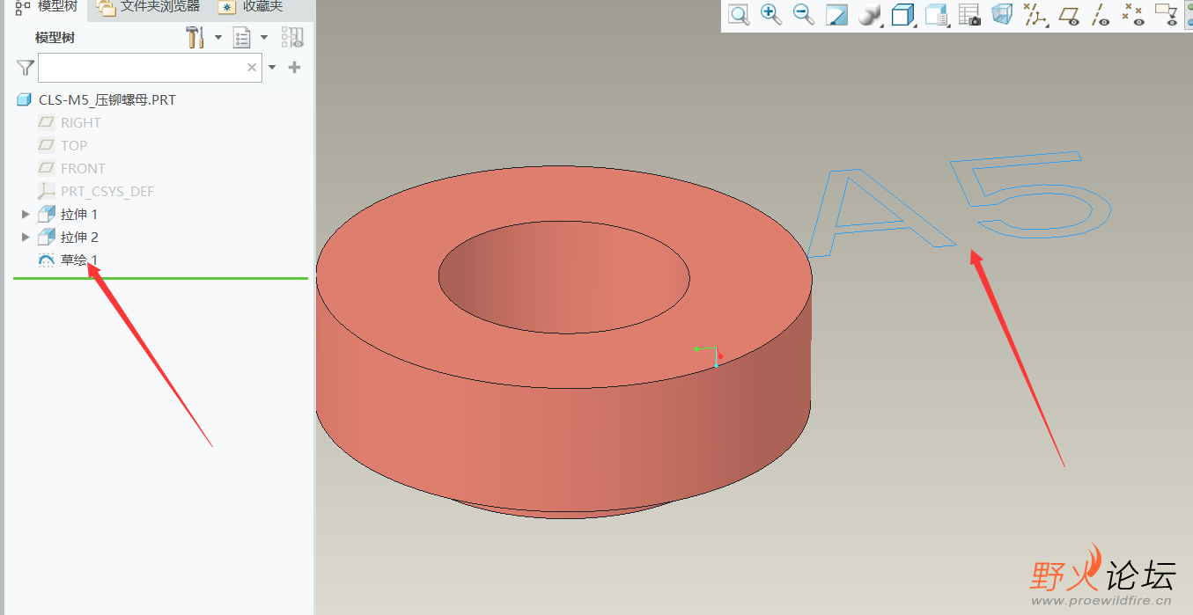Click the Repaint screen icon
Viewport: 1193px width, 615px height.
(836, 15)
